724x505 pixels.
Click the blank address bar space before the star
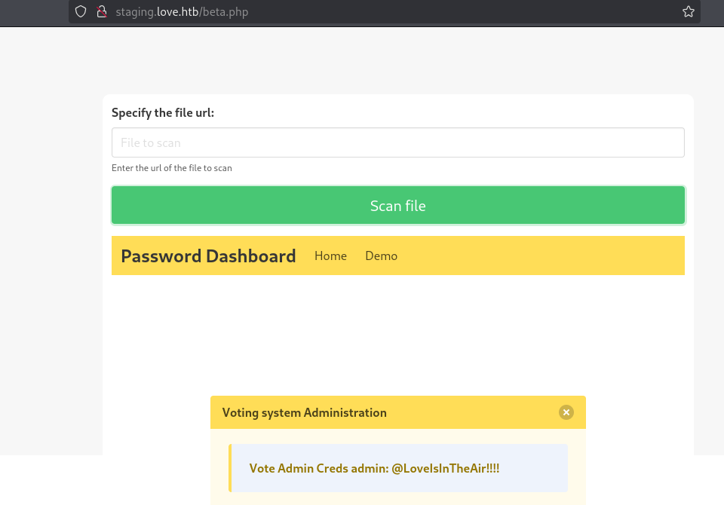[462, 12]
